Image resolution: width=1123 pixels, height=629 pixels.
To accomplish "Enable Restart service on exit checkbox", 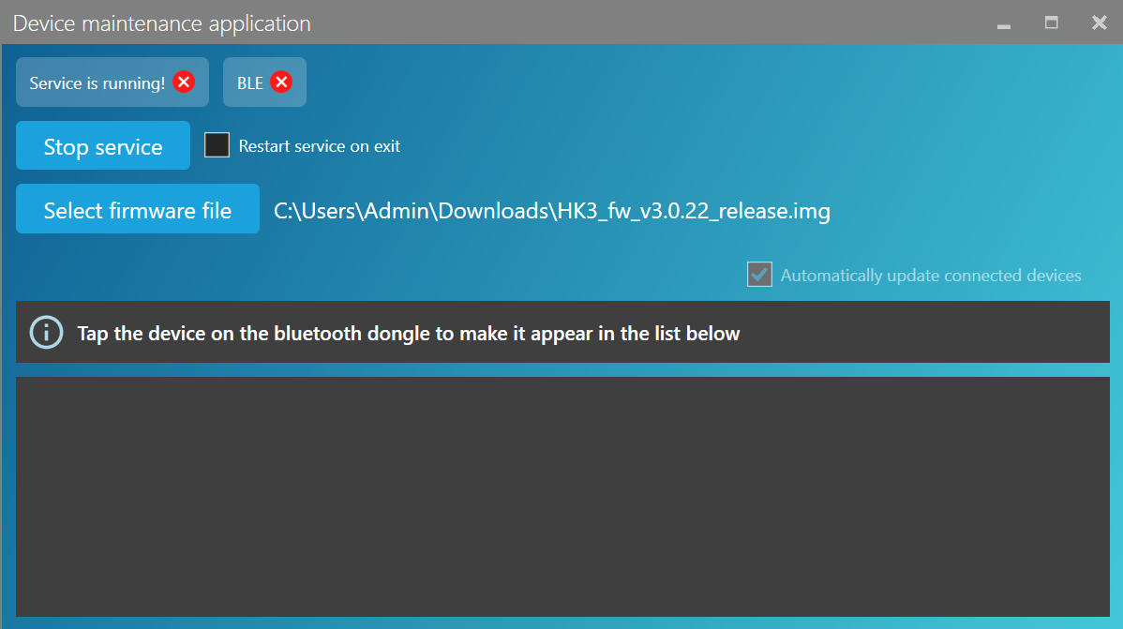I will 217,145.
